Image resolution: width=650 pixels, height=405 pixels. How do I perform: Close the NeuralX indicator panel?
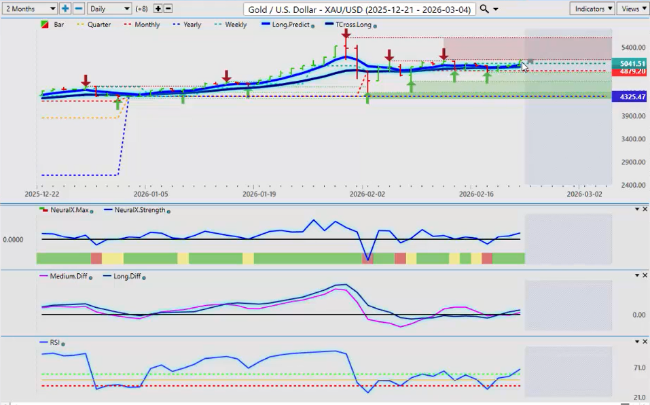(645, 209)
